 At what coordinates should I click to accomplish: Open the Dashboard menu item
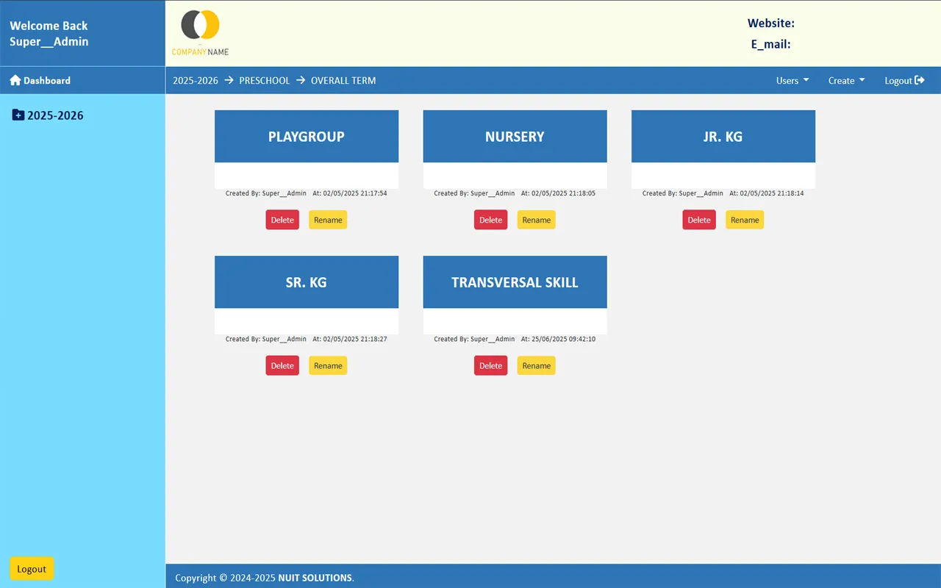click(x=46, y=80)
